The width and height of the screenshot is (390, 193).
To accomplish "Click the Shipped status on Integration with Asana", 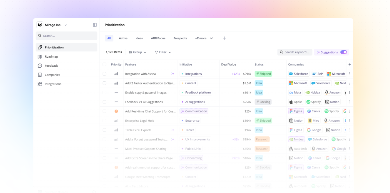I will click(x=263, y=74).
